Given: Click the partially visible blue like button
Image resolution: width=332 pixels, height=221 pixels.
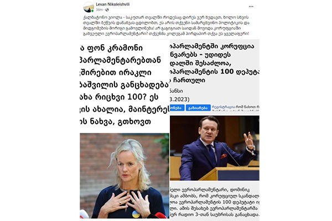Looking at the screenshot, I should pyautogui.click(x=177, y=108).
